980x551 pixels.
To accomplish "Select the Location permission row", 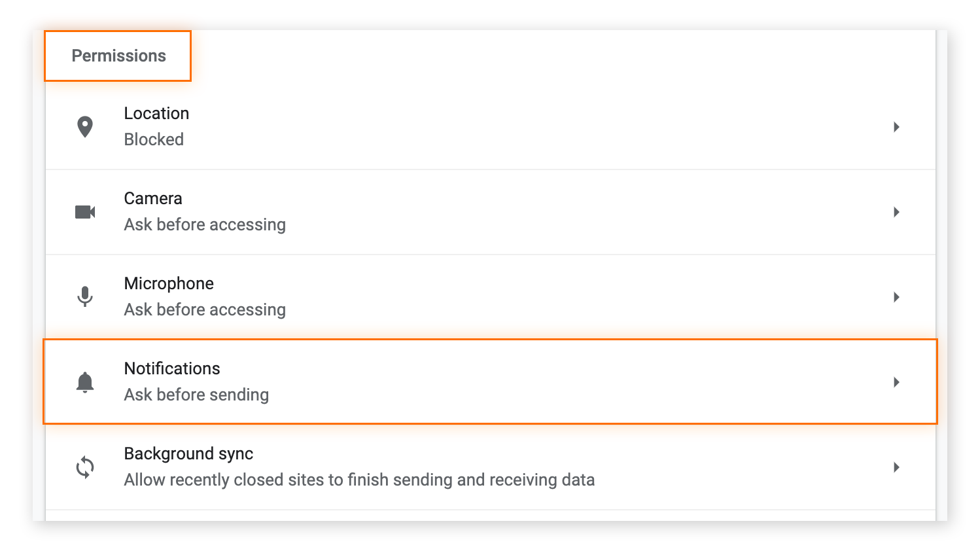I will (x=458, y=126).
